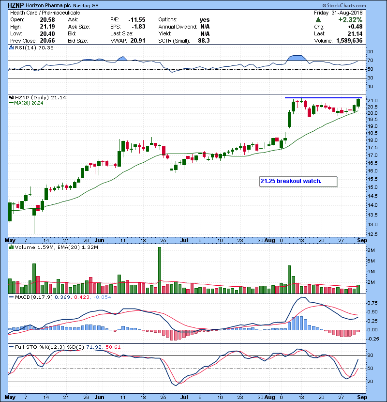
Task: Click the 8M label on volume axis
Action: pos(372,250)
